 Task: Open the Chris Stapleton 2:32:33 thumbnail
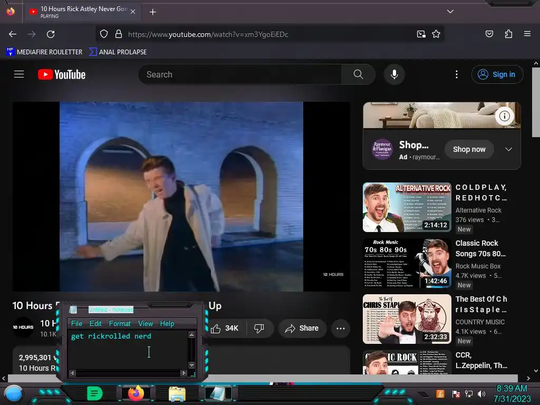pos(407,319)
